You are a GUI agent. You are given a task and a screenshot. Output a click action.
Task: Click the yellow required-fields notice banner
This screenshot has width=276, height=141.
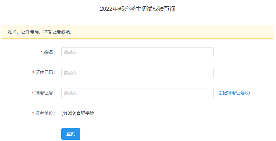pos(191,32)
